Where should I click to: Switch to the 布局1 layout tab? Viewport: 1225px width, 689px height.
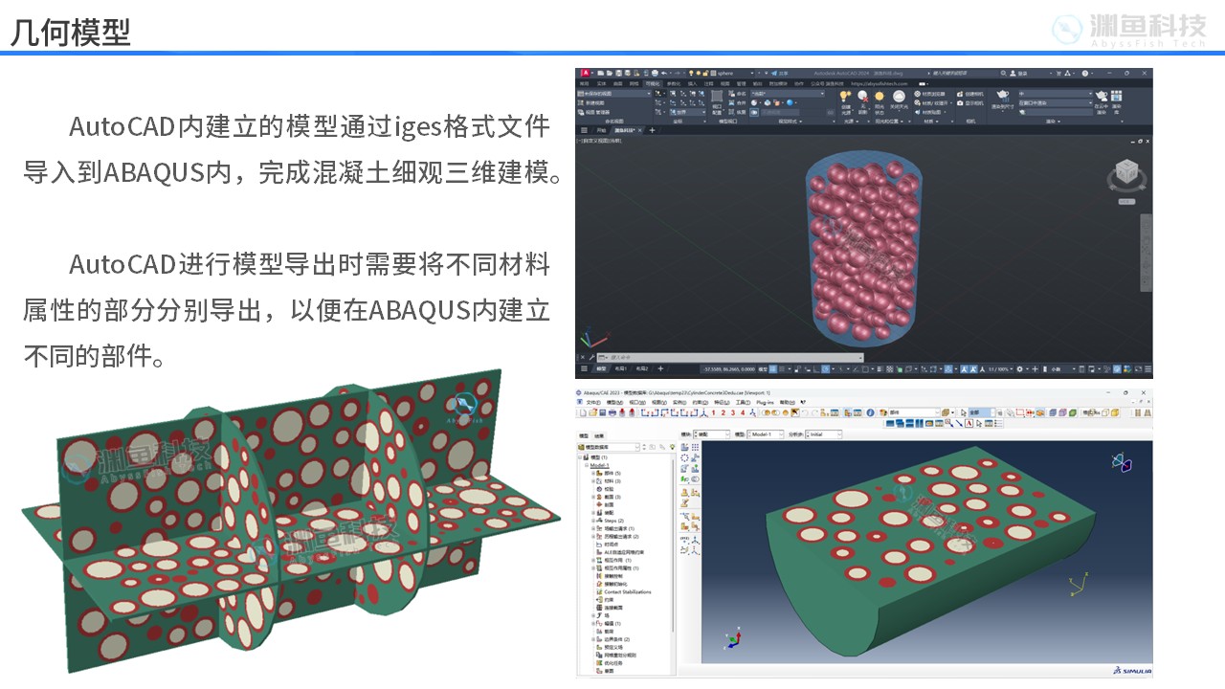point(620,369)
